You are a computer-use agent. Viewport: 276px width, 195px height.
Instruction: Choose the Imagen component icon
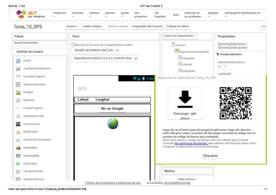click(18, 92)
